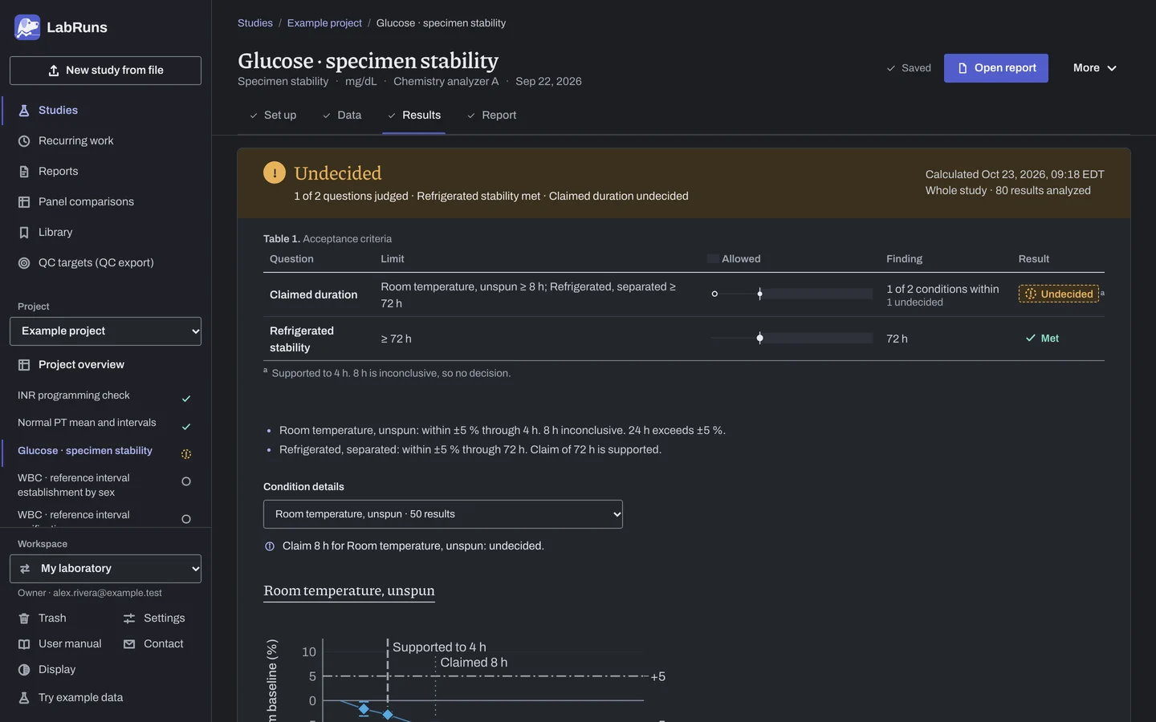The image size is (1156, 722).
Task: Open QC targets (QC export)
Action: pyautogui.click(x=96, y=263)
